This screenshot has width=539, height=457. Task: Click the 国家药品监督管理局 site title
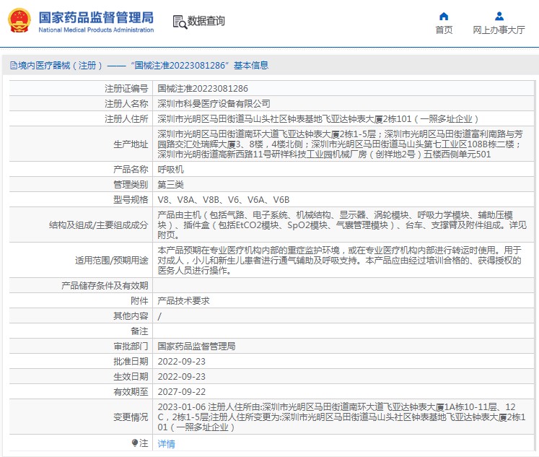(95, 17)
